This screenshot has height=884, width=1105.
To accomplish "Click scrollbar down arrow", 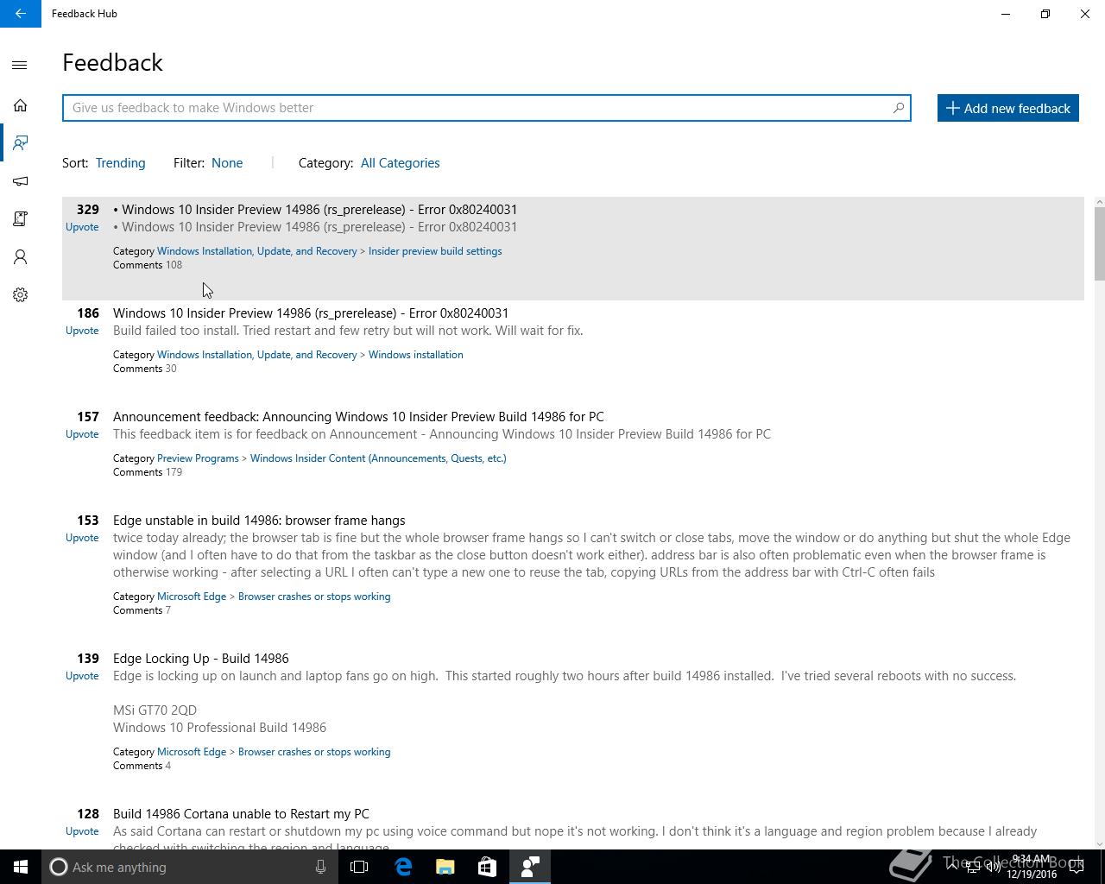I will pyautogui.click(x=1099, y=843).
